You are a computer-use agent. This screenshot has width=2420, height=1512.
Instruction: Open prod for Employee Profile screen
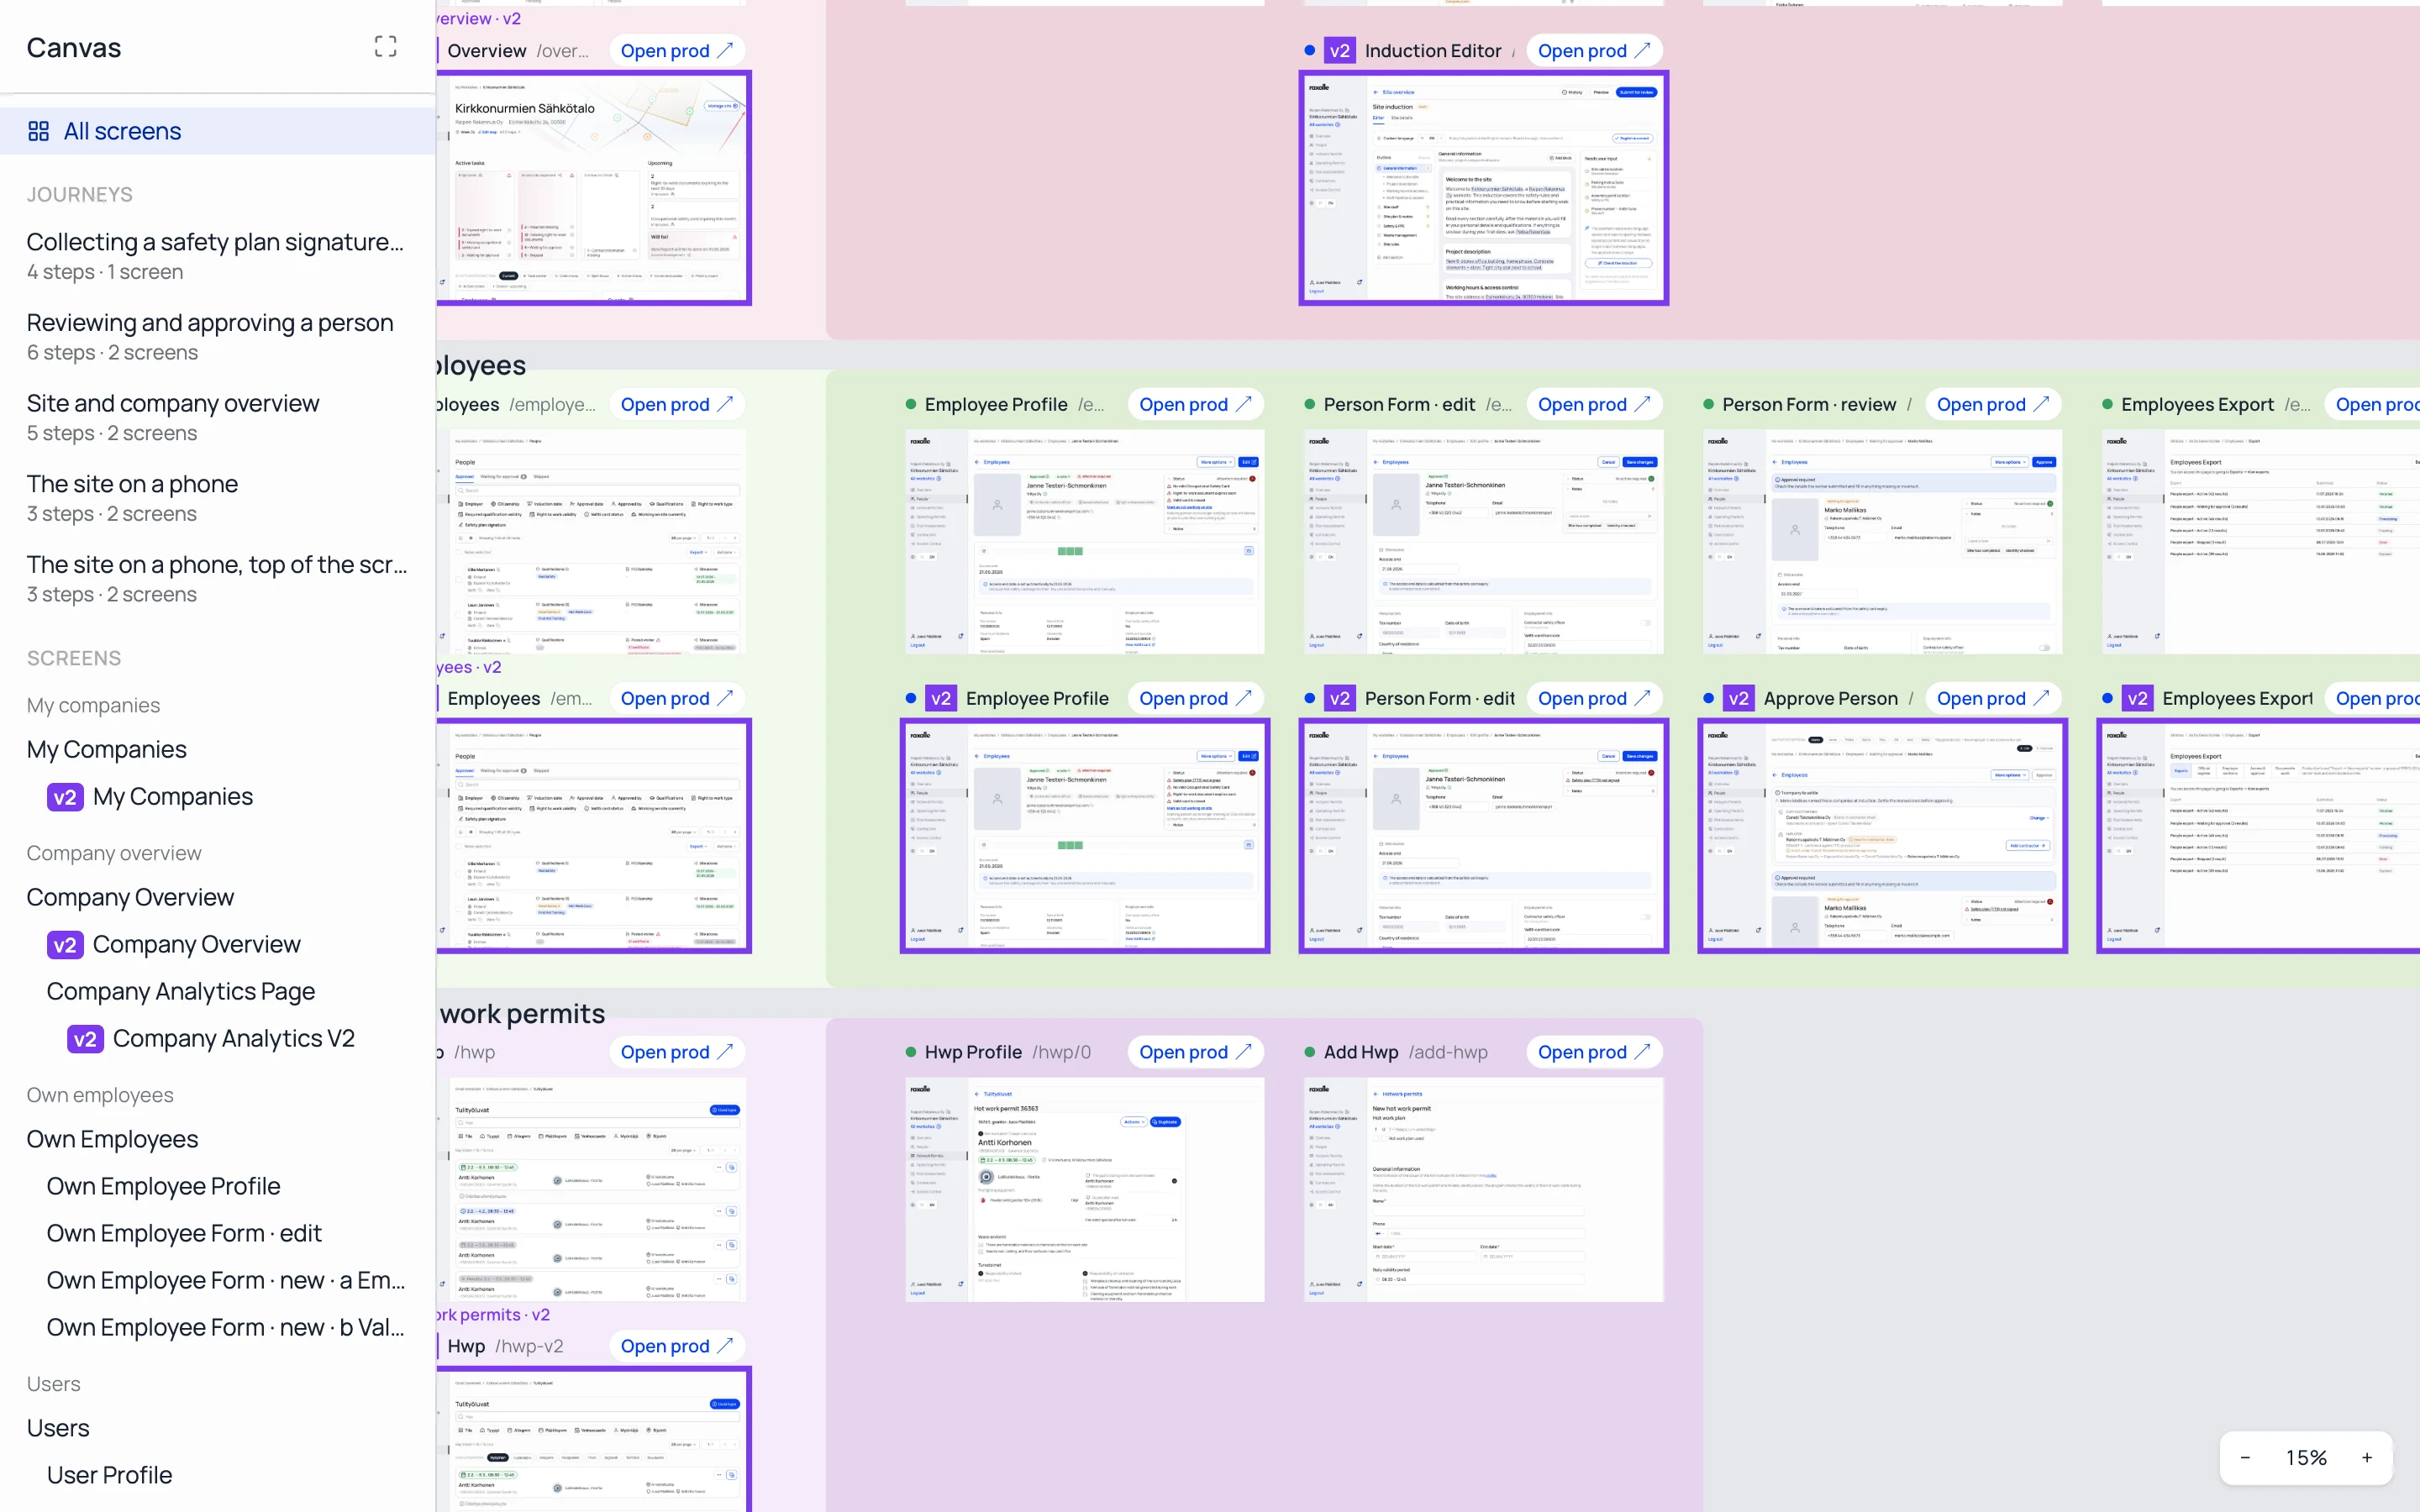[x=1195, y=404]
